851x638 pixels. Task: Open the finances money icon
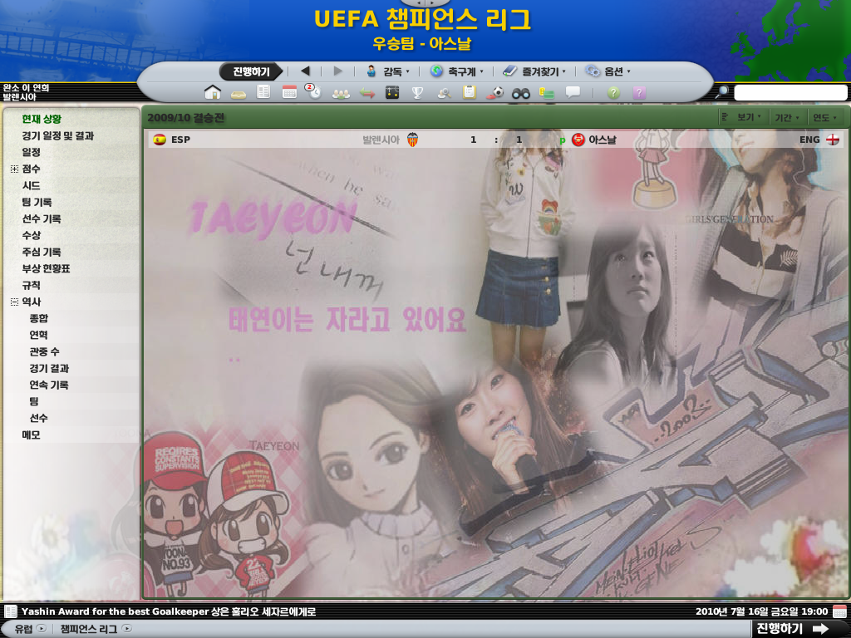coord(547,93)
